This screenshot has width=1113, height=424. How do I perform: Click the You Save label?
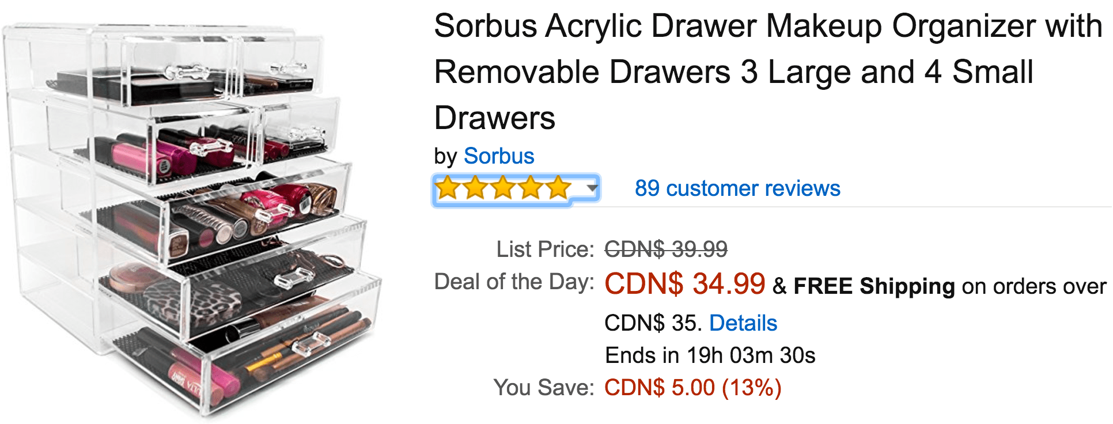[544, 388]
